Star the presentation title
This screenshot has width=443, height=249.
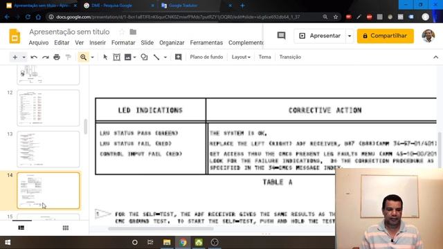(x=122, y=32)
